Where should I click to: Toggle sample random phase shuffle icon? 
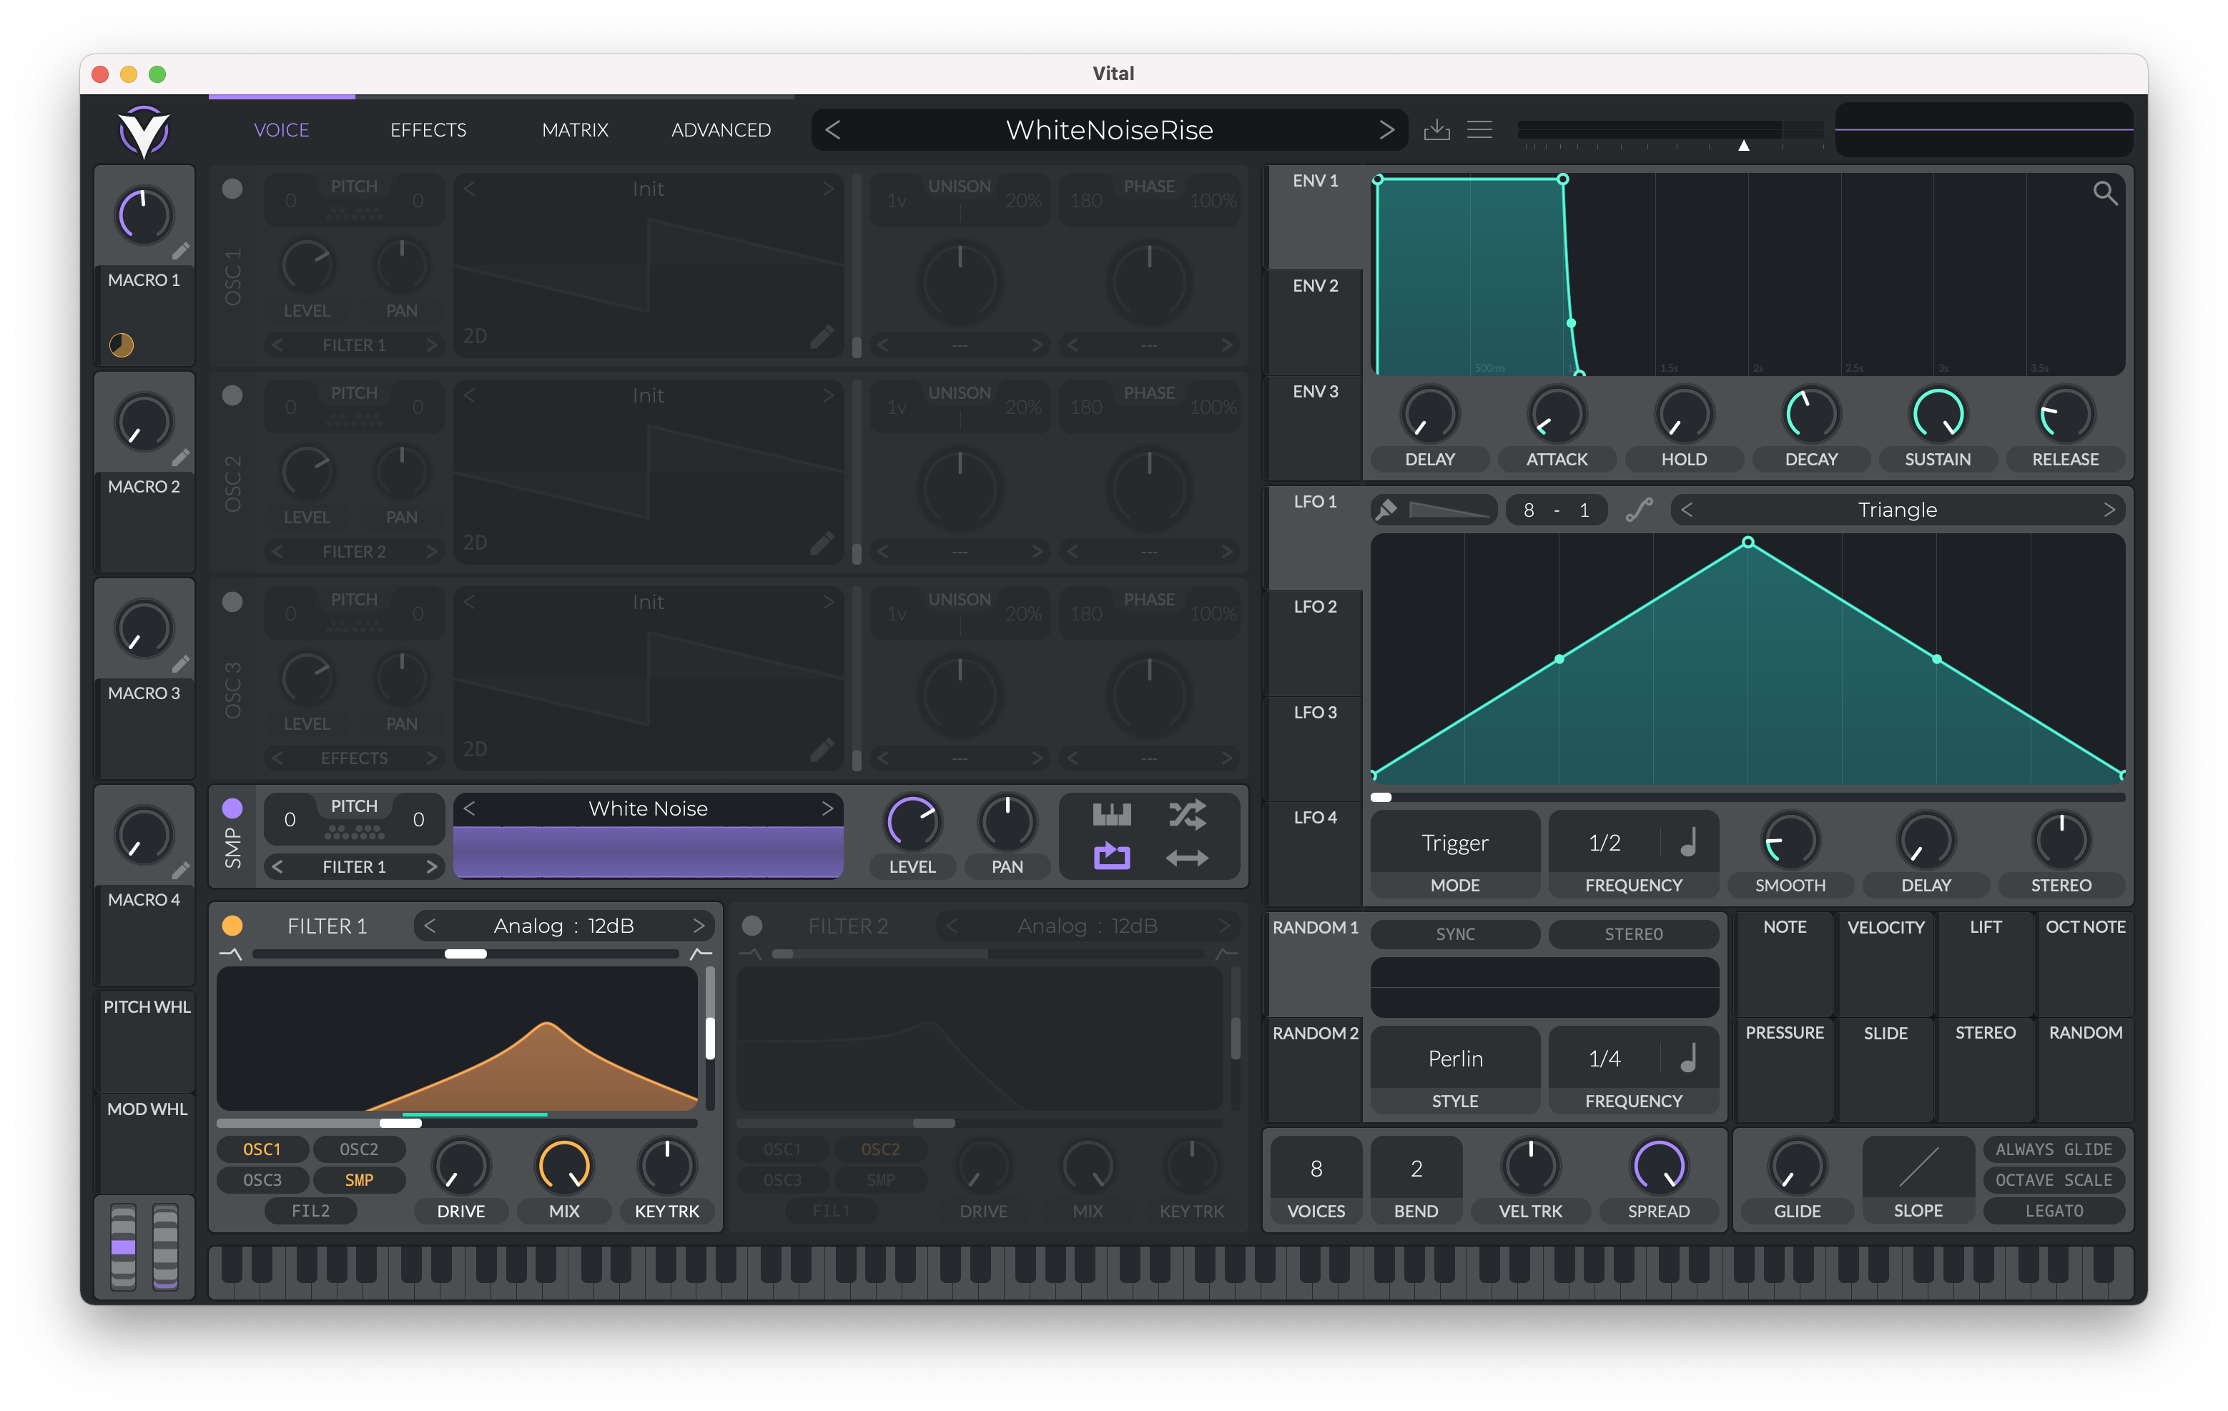[1187, 814]
